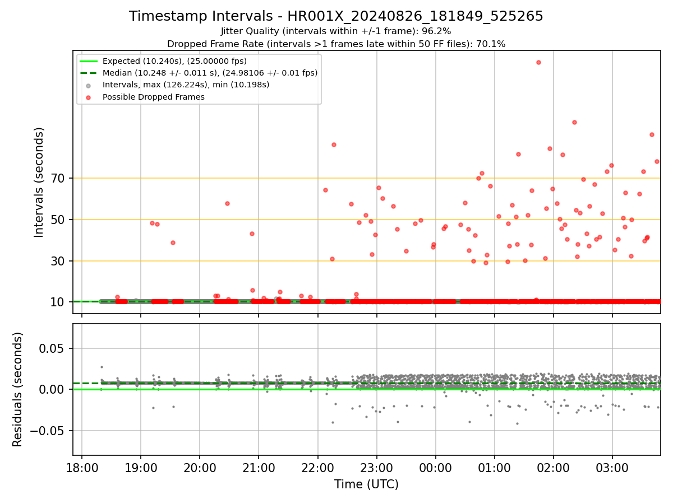673x504 pixels.
Task: Click the 'Intervals (seconds)' y-axis label
Action: [x=39, y=182]
